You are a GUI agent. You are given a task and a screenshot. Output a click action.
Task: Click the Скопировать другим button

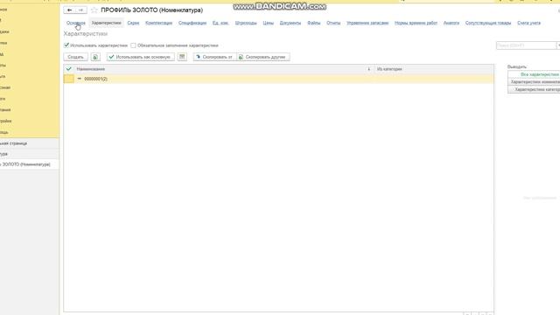(x=262, y=57)
